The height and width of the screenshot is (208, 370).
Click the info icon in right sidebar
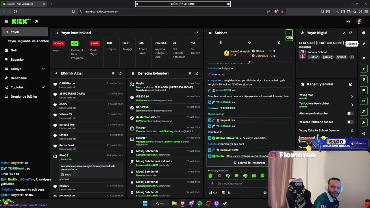364,33
